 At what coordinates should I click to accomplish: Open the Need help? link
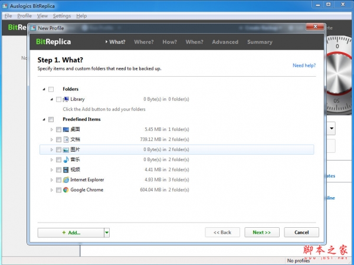(304, 66)
